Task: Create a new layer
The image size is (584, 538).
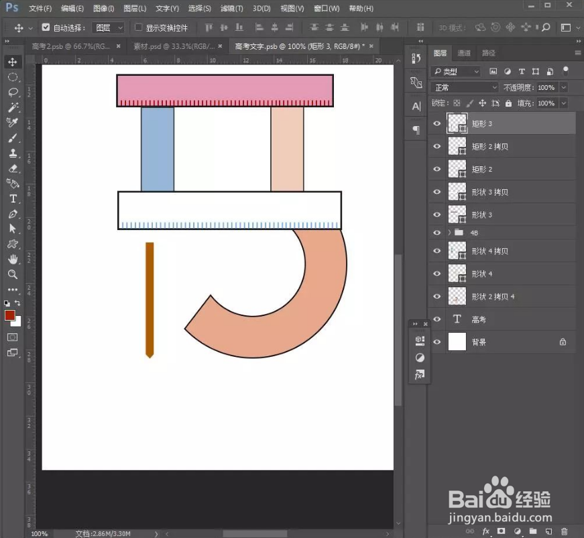Action: 548,531
